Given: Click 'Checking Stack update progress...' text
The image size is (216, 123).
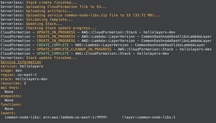Looking at the screenshot, I should [61, 28].
